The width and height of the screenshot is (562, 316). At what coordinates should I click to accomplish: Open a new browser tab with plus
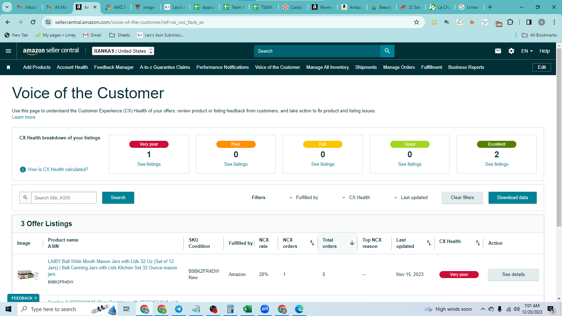490,7
